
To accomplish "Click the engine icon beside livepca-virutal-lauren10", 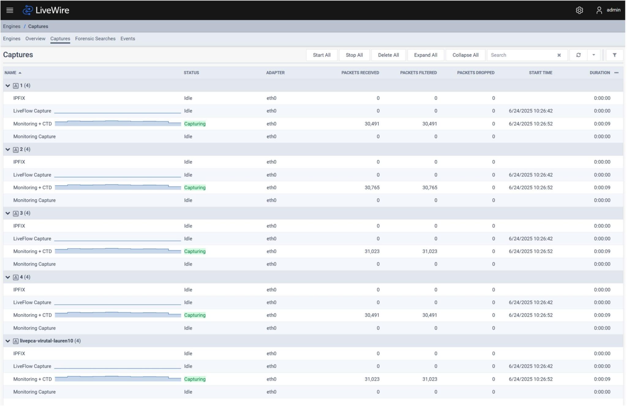I will pyautogui.click(x=16, y=341).
